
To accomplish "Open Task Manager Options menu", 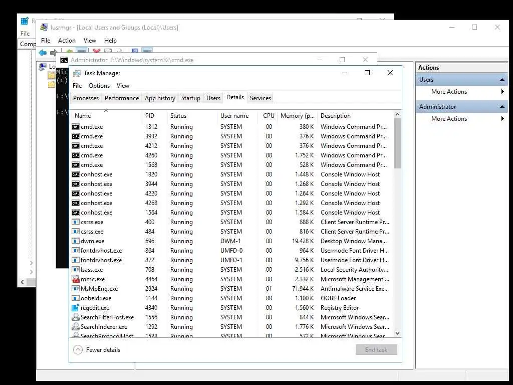I will (99, 86).
